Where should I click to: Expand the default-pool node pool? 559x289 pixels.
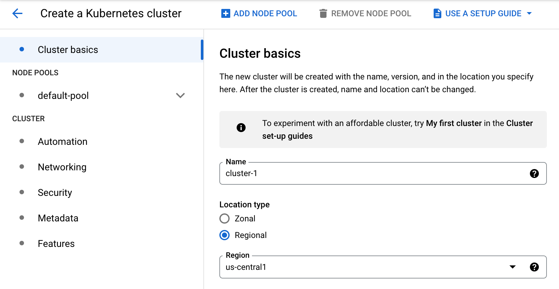[180, 95]
